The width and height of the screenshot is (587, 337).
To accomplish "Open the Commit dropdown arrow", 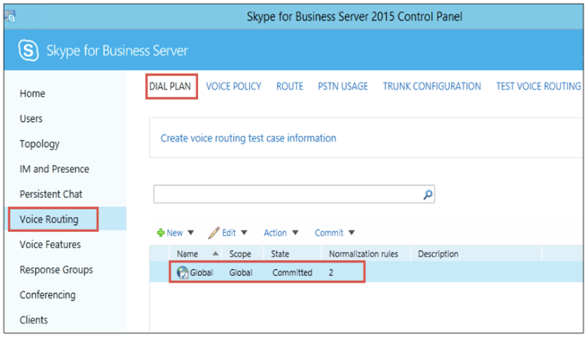I will 351,233.
